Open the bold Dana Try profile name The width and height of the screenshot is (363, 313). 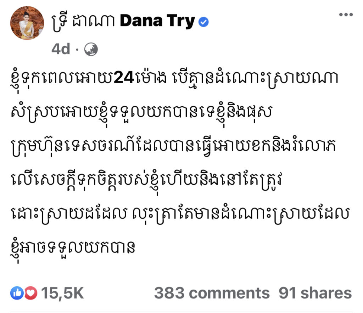157,21
